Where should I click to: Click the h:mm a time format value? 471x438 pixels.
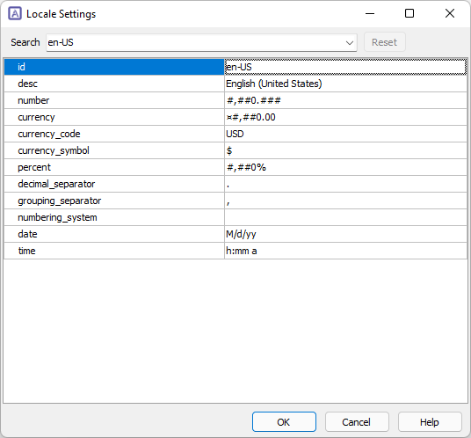[x=241, y=251]
